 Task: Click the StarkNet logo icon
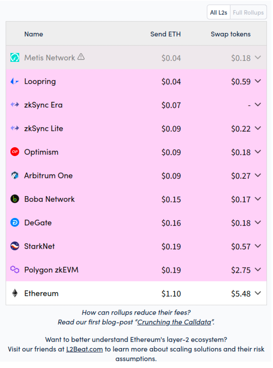click(x=15, y=246)
